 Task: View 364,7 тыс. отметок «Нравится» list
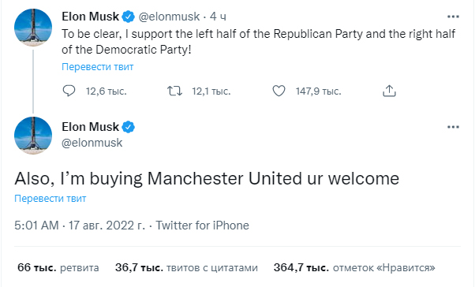(354, 267)
